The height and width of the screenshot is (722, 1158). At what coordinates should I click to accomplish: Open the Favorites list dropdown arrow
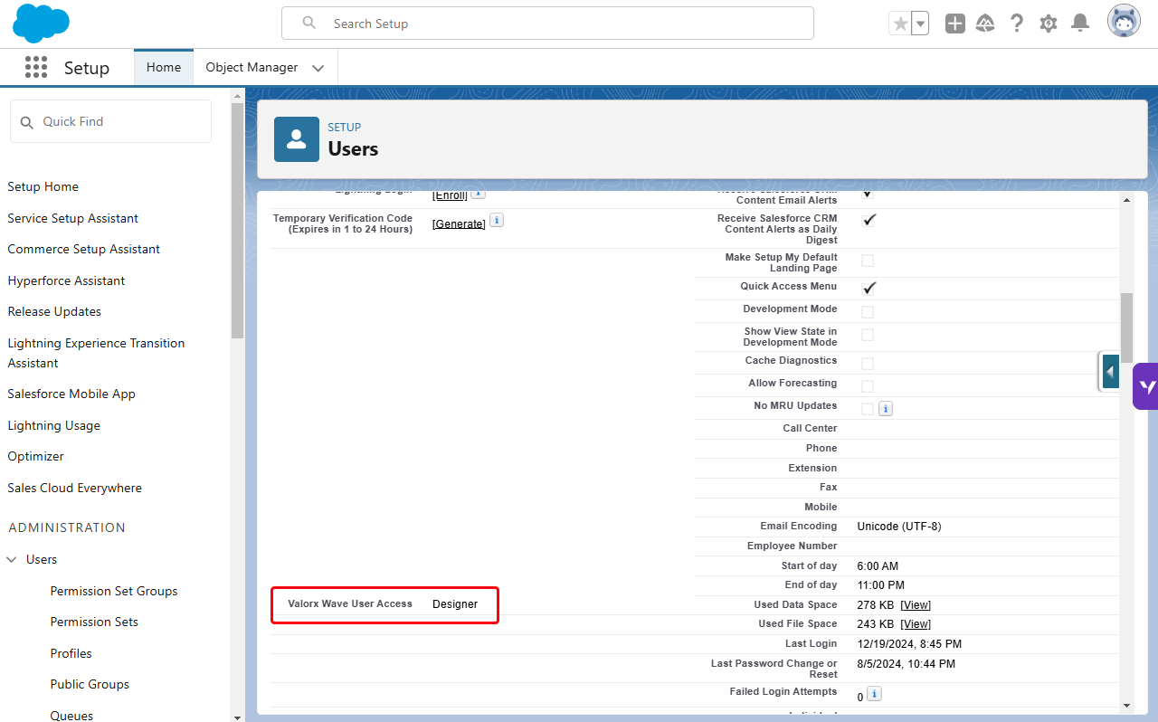pos(920,24)
